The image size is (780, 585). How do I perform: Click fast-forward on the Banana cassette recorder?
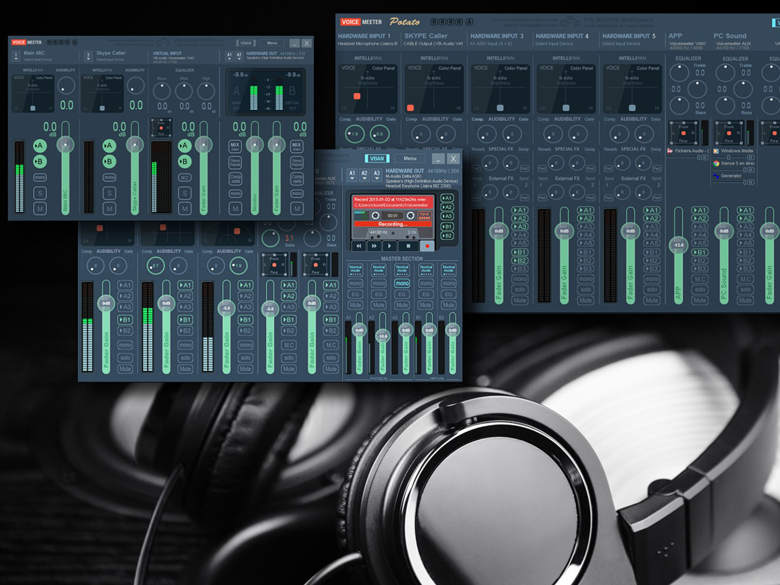point(374,246)
